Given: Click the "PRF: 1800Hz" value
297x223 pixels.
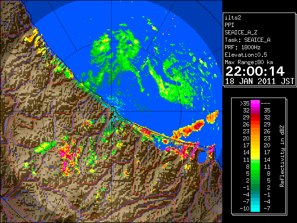Looking at the screenshot, I should pyautogui.click(x=243, y=47).
